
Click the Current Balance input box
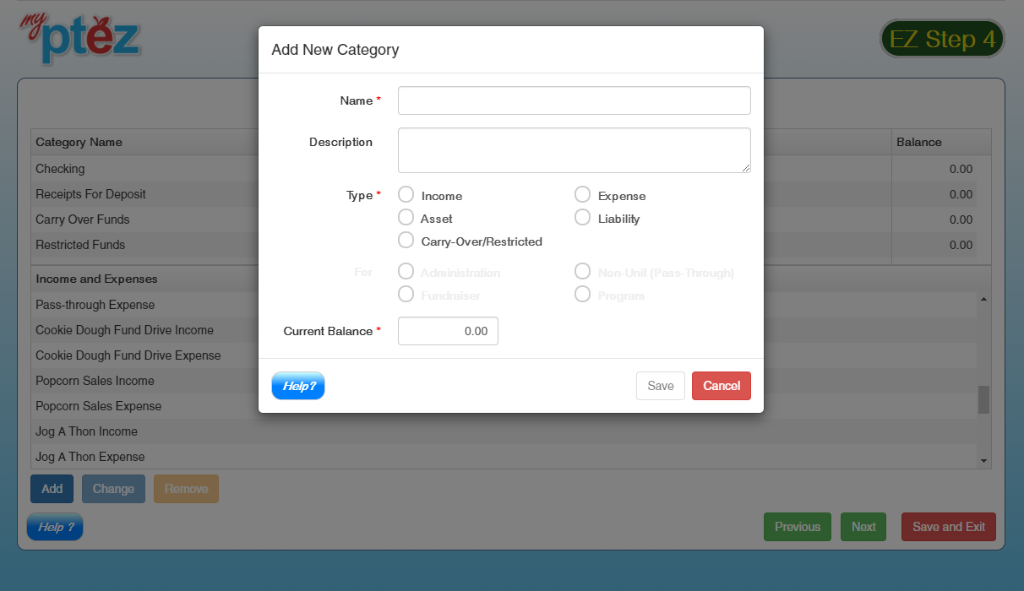click(448, 331)
